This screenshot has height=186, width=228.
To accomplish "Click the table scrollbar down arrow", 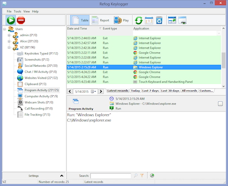I will (x=223, y=86).
